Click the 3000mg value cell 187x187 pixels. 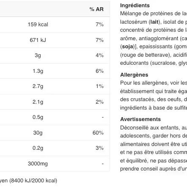click(x=38, y=164)
